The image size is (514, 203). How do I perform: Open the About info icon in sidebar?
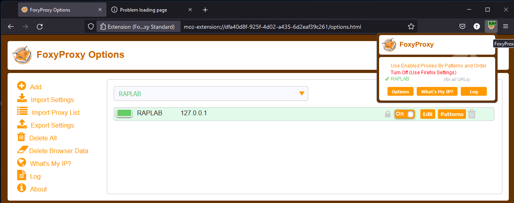[22, 188]
